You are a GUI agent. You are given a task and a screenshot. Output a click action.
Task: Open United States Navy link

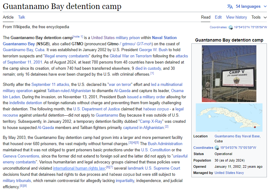pyautogui.click(x=229, y=173)
